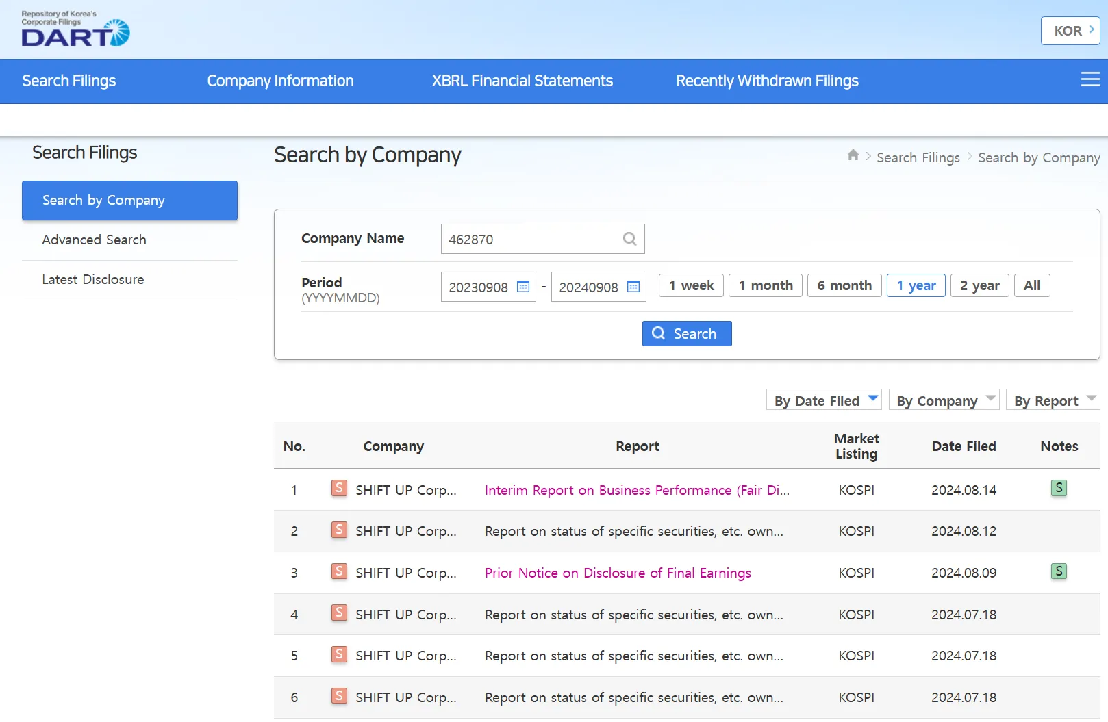
Task: Click the green S note icon for row 1
Action: (1059, 489)
